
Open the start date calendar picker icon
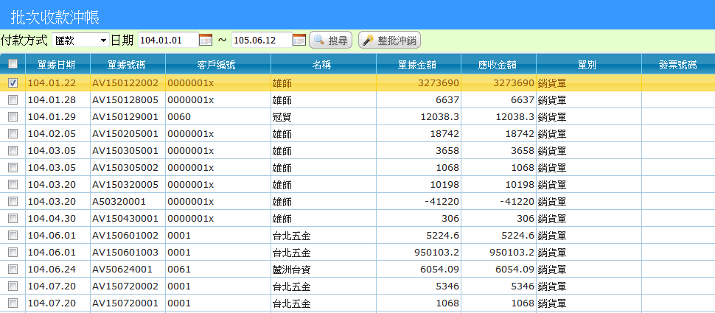tap(206, 40)
